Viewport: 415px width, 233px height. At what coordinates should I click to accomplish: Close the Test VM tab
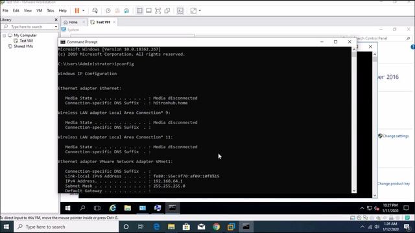pyautogui.click(x=114, y=22)
